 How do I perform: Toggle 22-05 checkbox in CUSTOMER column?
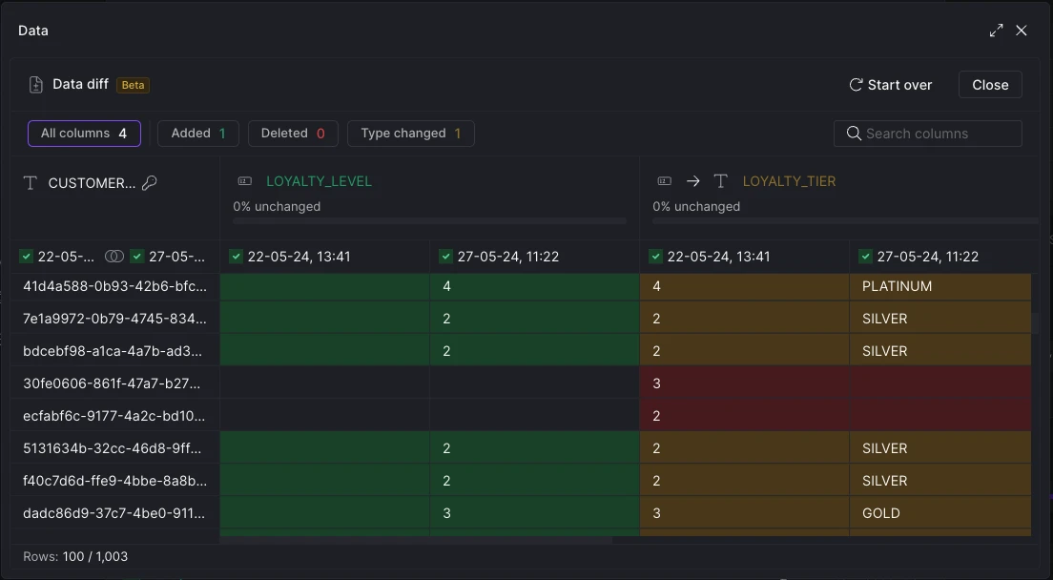click(26, 257)
